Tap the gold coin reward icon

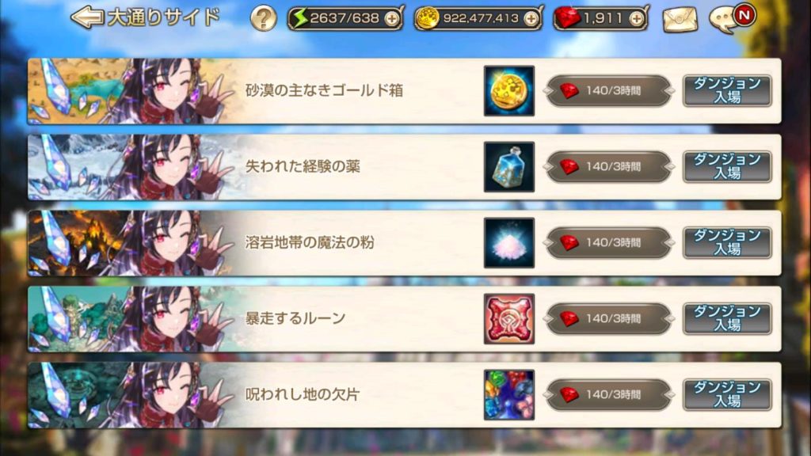tap(509, 90)
